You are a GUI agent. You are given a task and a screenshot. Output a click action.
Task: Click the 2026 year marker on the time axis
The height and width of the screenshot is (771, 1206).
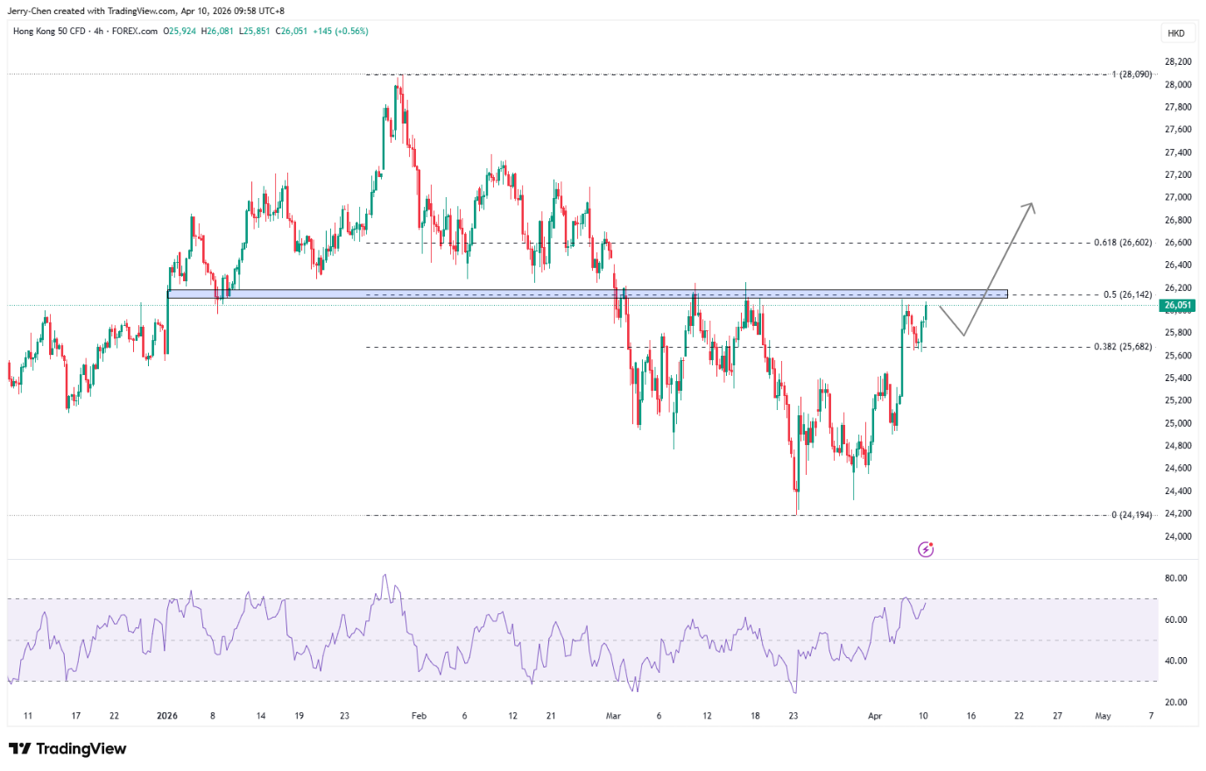pyautogui.click(x=166, y=716)
